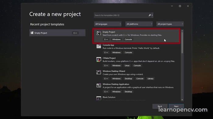Click the CMake Project triangle icon

[99, 59]
